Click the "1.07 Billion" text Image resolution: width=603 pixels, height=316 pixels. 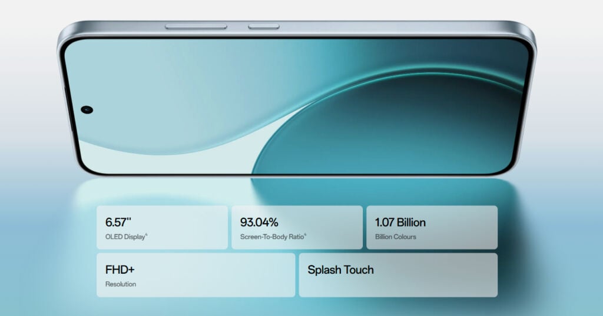pyautogui.click(x=400, y=222)
